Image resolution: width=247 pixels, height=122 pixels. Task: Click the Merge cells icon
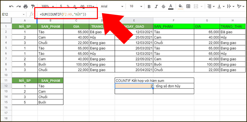(196, 6)
